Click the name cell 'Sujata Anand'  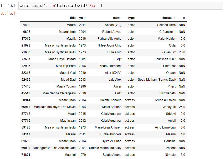[112, 155]
